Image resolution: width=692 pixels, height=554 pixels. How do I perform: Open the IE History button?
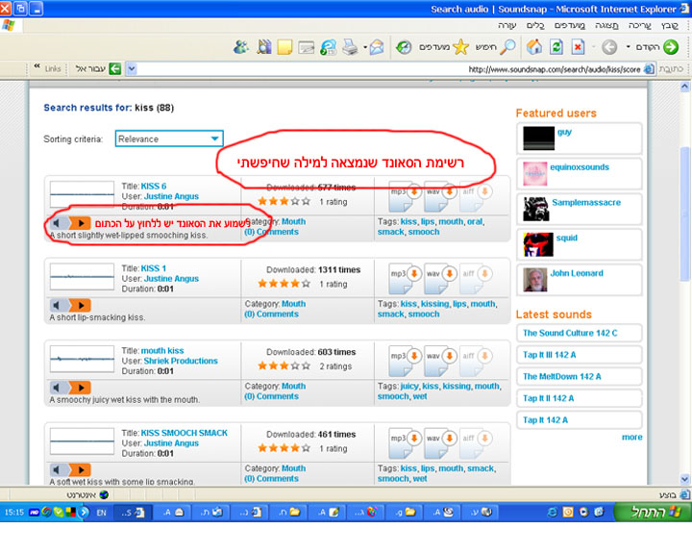click(404, 47)
